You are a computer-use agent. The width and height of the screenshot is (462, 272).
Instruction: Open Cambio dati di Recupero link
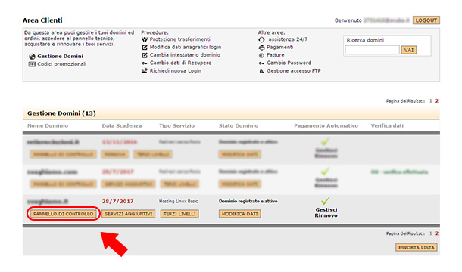(x=180, y=63)
